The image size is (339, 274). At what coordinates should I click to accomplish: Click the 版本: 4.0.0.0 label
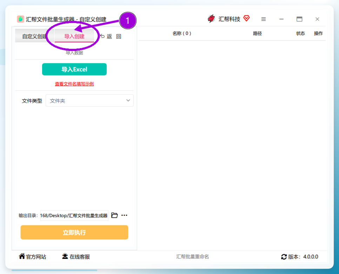pyautogui.click(x=303, y=257)
